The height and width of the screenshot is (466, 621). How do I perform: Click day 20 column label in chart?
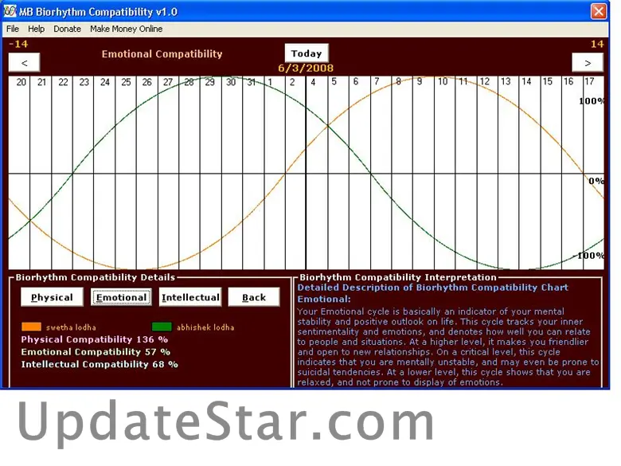[21, 82]
